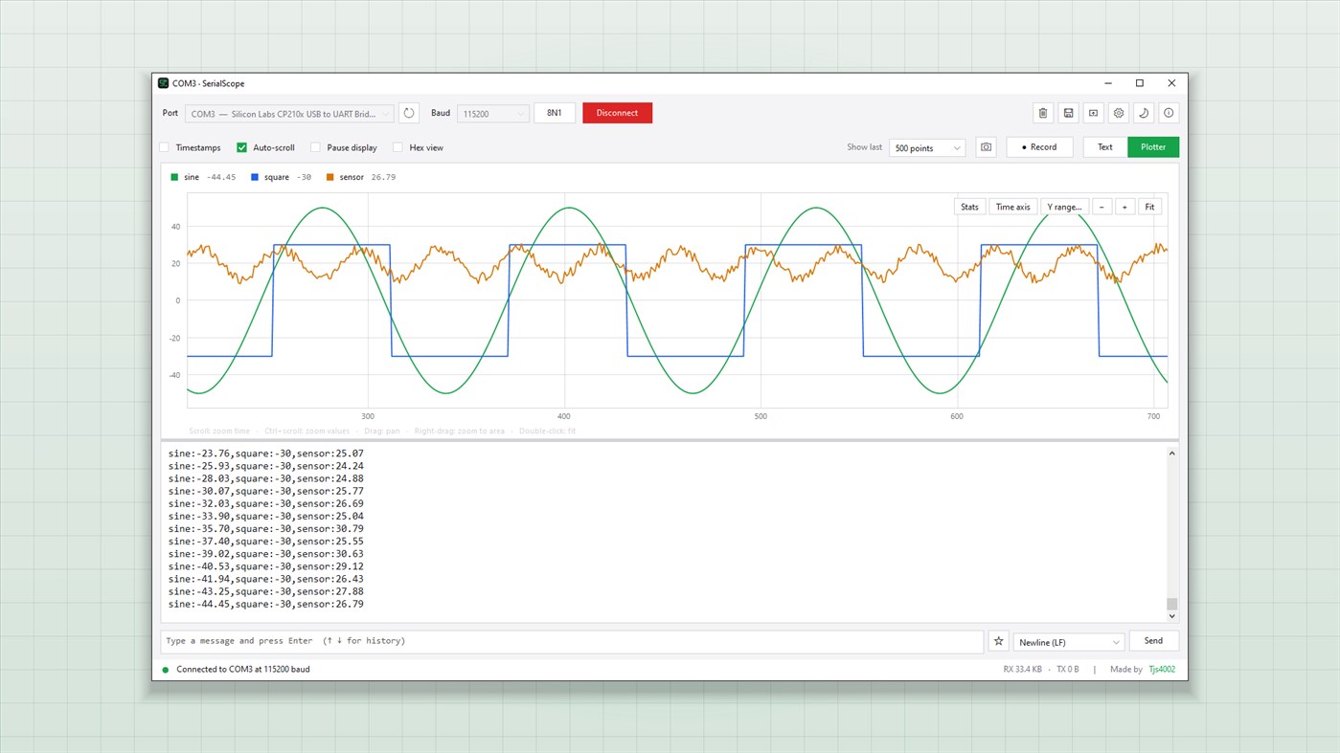Click the 8N1 serial format selector

(555, 113)
